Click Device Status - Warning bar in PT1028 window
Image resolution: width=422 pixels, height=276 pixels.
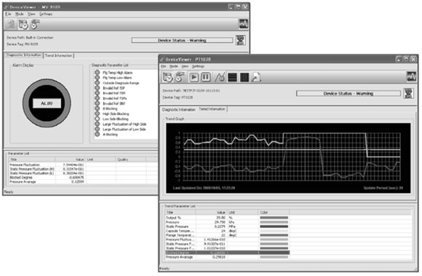(x=349, y=93)
